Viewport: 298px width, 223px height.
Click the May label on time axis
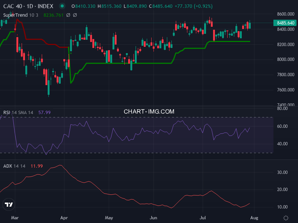coord(109,218)
